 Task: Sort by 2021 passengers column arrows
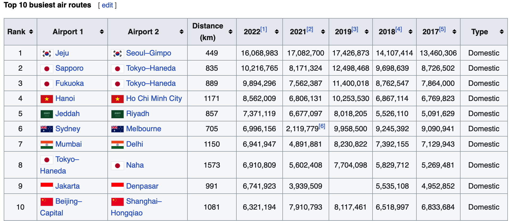click(x=323, y=32)
